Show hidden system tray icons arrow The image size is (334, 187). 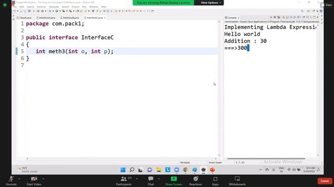click(x=260, y=170)
